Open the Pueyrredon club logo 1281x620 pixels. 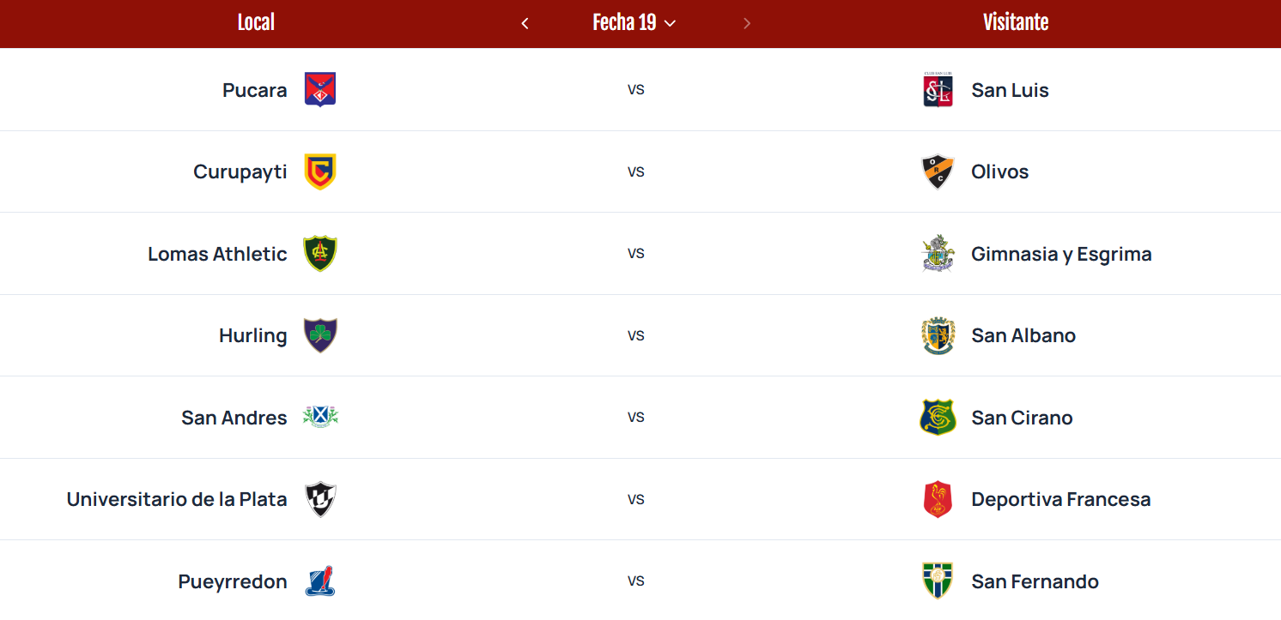(x=320, y=581)
